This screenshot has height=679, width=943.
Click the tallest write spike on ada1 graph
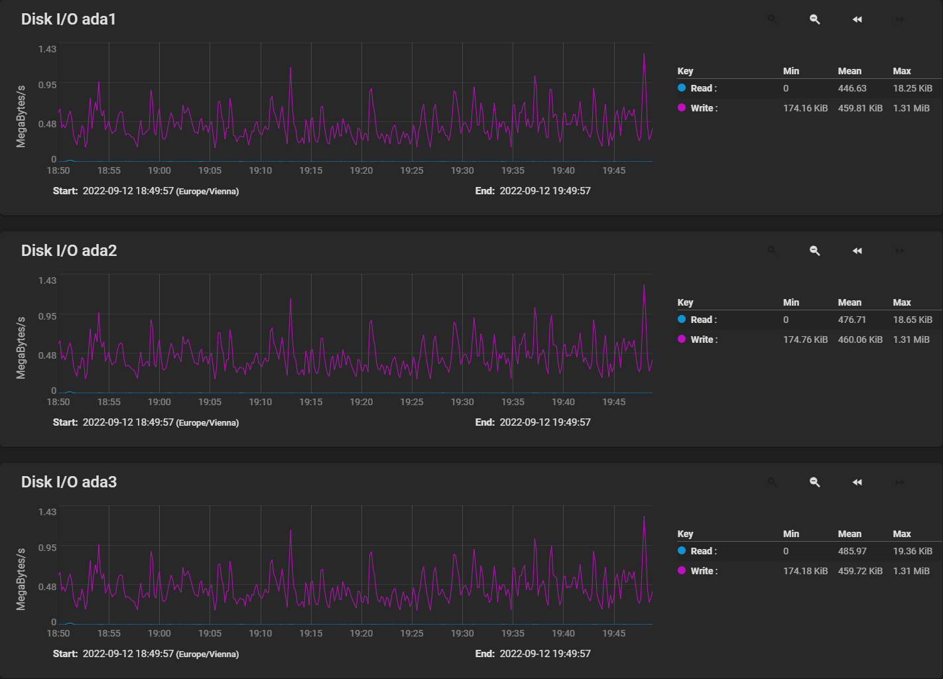[644, 56]
